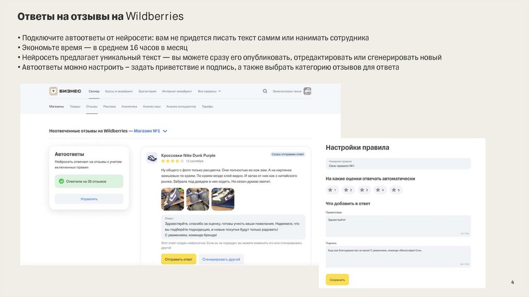Screen dimensions: 529x297
Task: Click the Nike Dunk Purple product icon
Action: tap(152, 158)
